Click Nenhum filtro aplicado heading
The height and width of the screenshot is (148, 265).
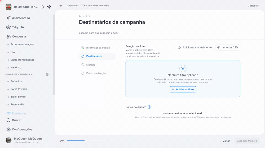(183, 75)
